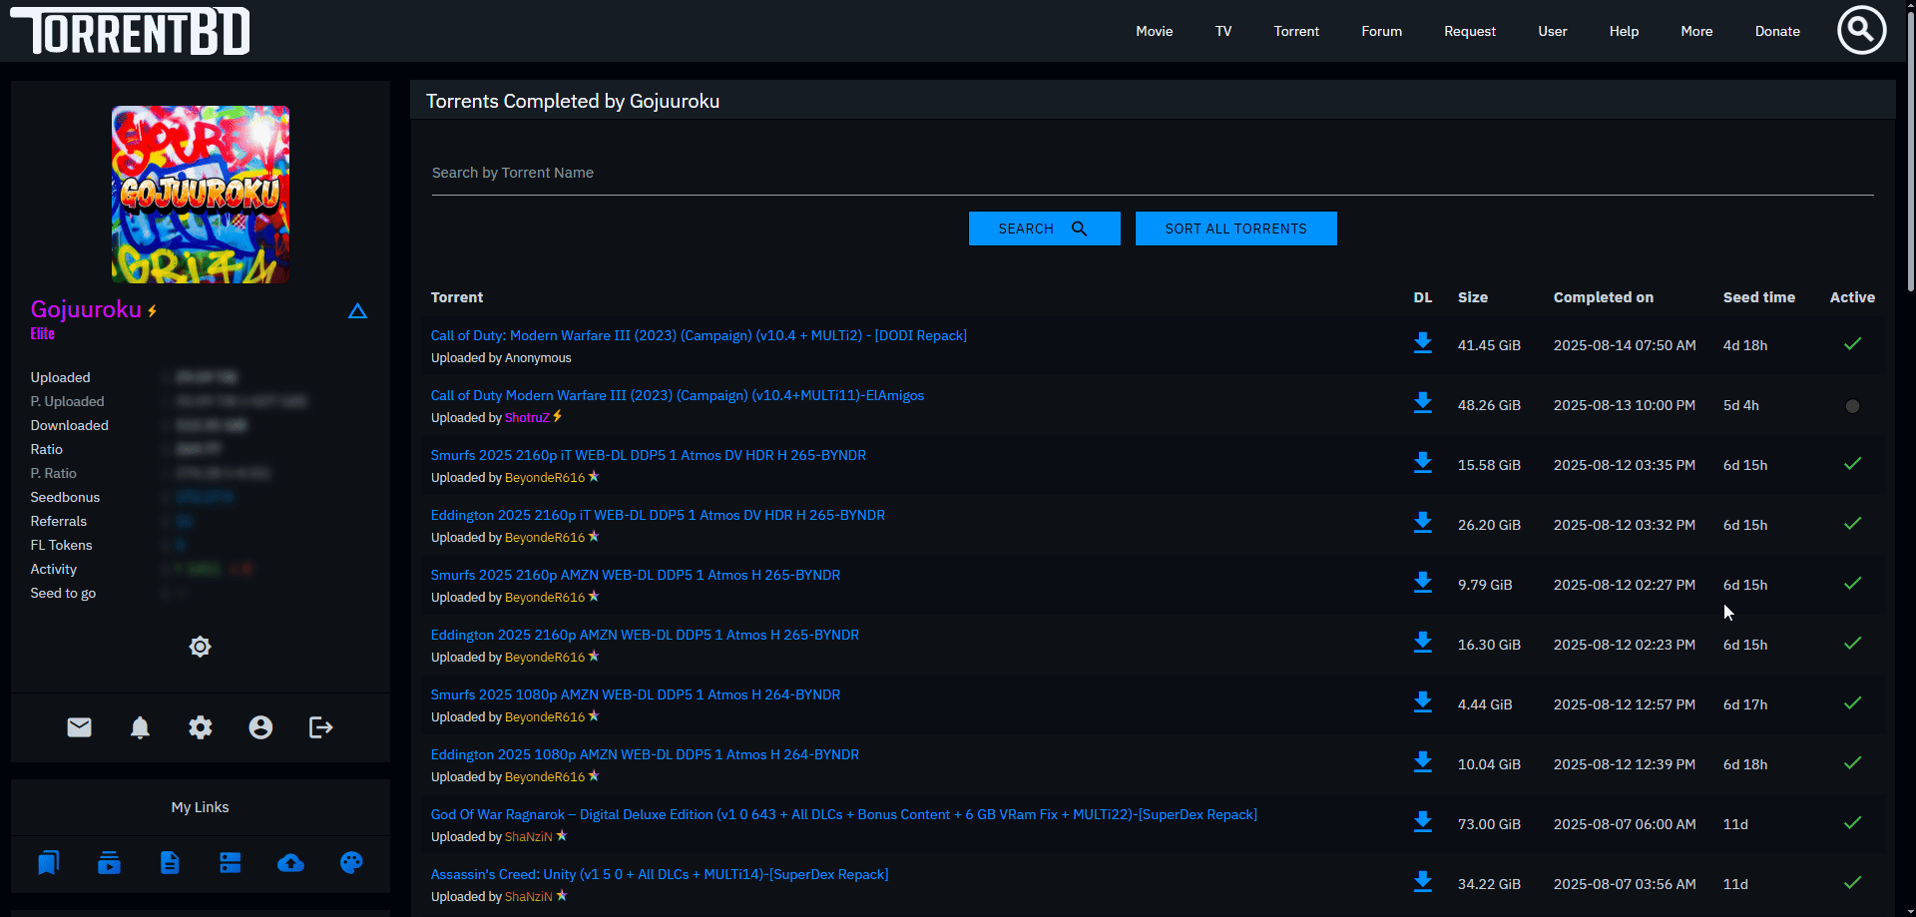Click the notifications bell icon

(140, 727)
